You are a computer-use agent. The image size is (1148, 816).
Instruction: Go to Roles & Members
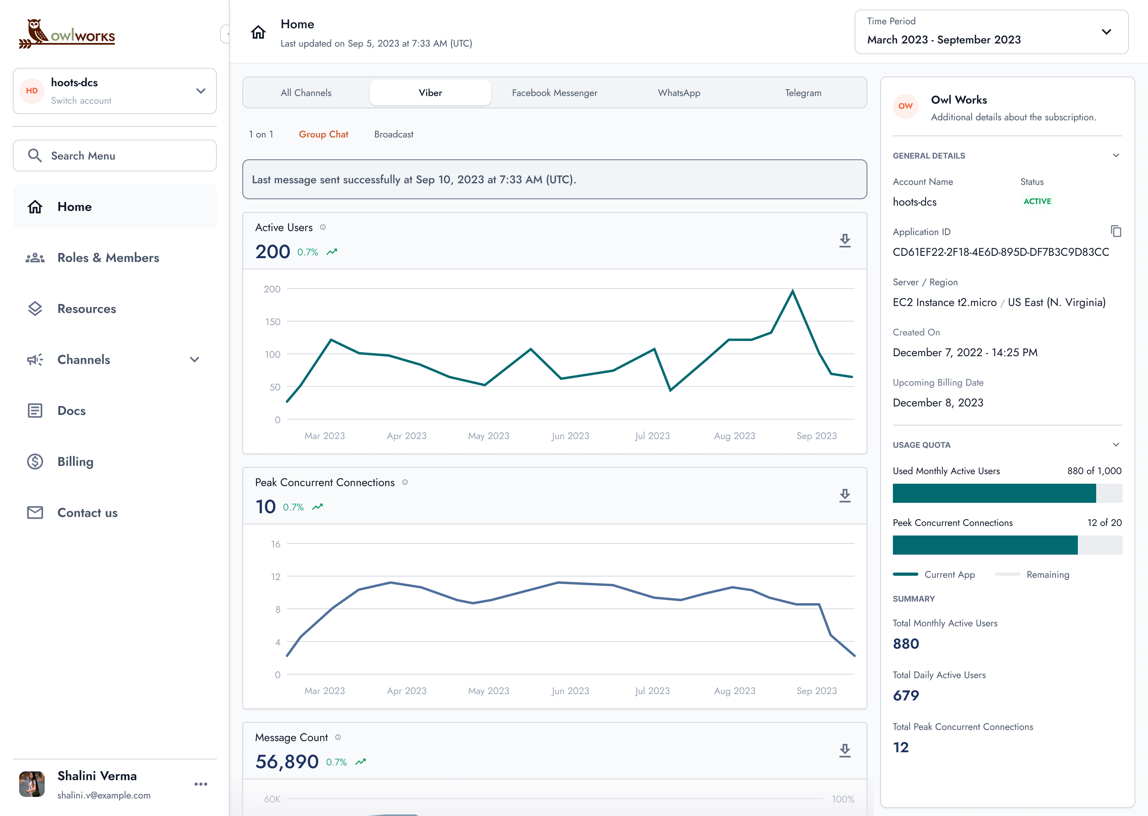click(x=108, y=258)
